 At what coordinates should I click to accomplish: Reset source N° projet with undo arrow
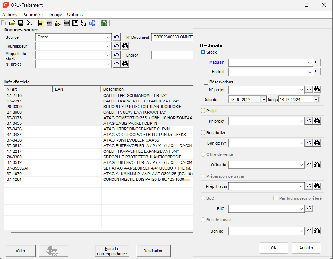click(116, 64)
